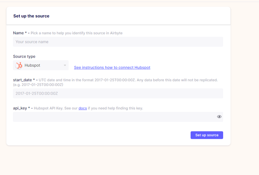Click the Set up source button
259x175 pixels.
coord(207,135)
